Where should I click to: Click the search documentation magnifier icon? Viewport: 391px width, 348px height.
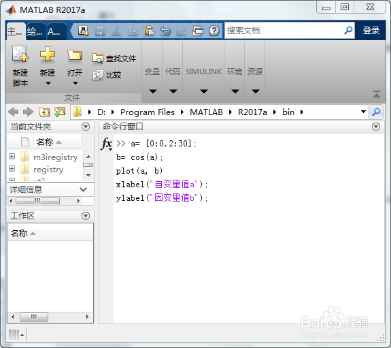coord(348,30)
